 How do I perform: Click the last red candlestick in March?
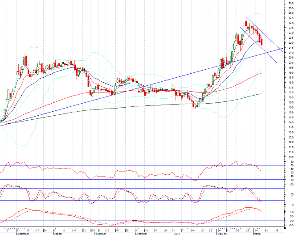click(262, 42)
